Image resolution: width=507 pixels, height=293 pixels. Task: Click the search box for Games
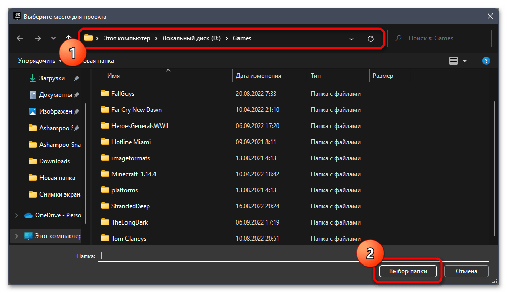pos(440,38)
